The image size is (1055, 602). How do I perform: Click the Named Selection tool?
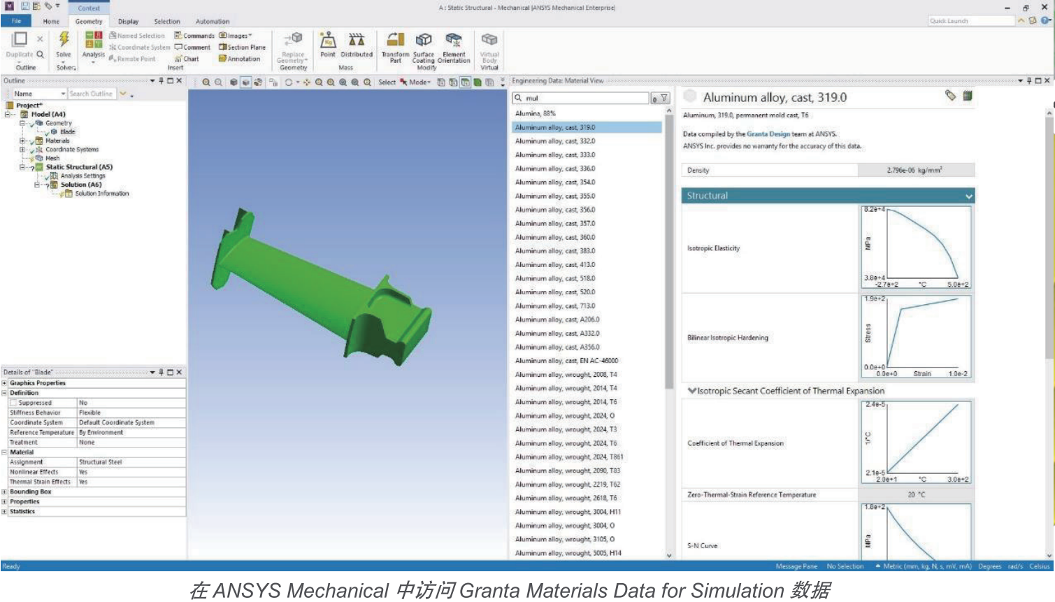[x=137, y=36]
